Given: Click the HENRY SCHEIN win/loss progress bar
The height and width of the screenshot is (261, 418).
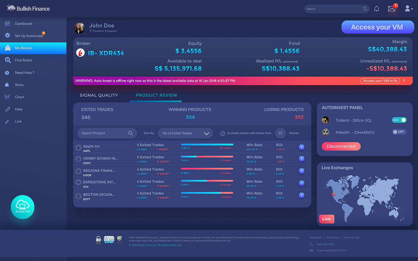Looking at the screenshot, I should pyautogui.click(x=207, y=156).
